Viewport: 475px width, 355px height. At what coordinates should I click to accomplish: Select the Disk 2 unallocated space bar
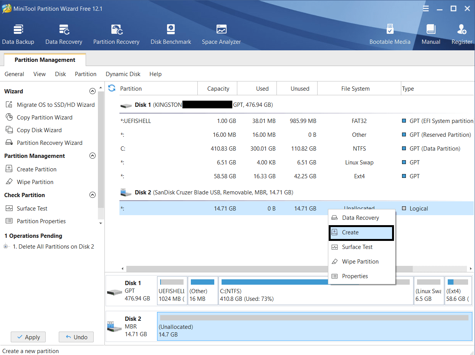tap(314, 326)
